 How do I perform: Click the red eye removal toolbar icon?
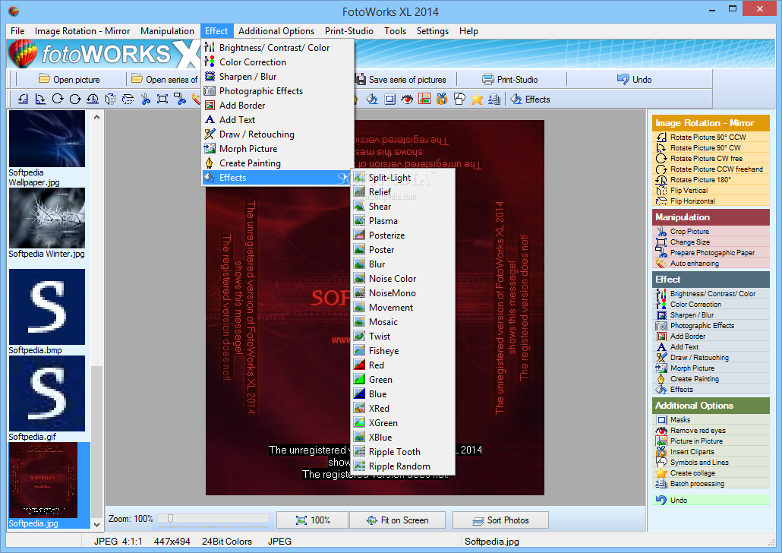click(408, 99)
